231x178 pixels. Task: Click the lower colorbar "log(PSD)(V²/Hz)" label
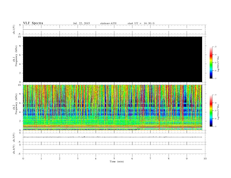218,112
